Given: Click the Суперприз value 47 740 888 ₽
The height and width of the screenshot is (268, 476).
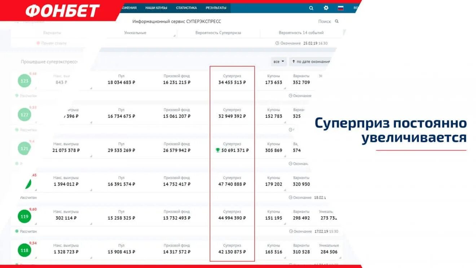Looking at the screenshot, I should 232,184.
